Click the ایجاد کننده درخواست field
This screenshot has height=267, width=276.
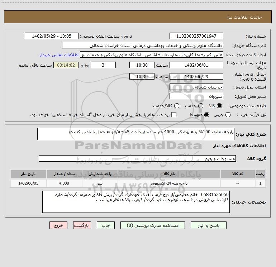coord(152,55)
